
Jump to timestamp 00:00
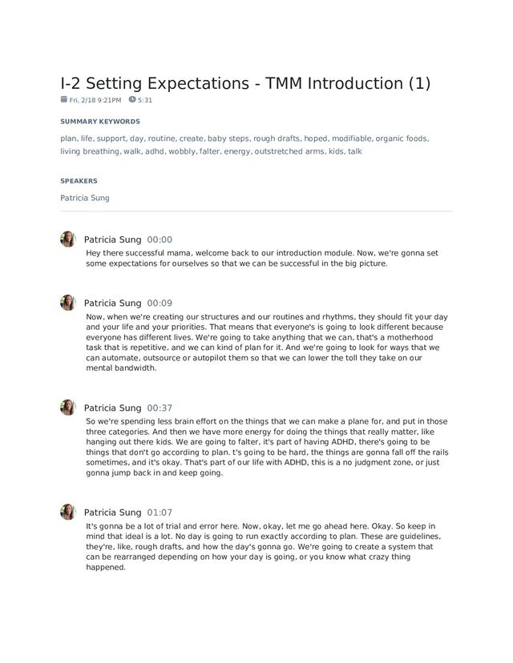coord(160,239)
